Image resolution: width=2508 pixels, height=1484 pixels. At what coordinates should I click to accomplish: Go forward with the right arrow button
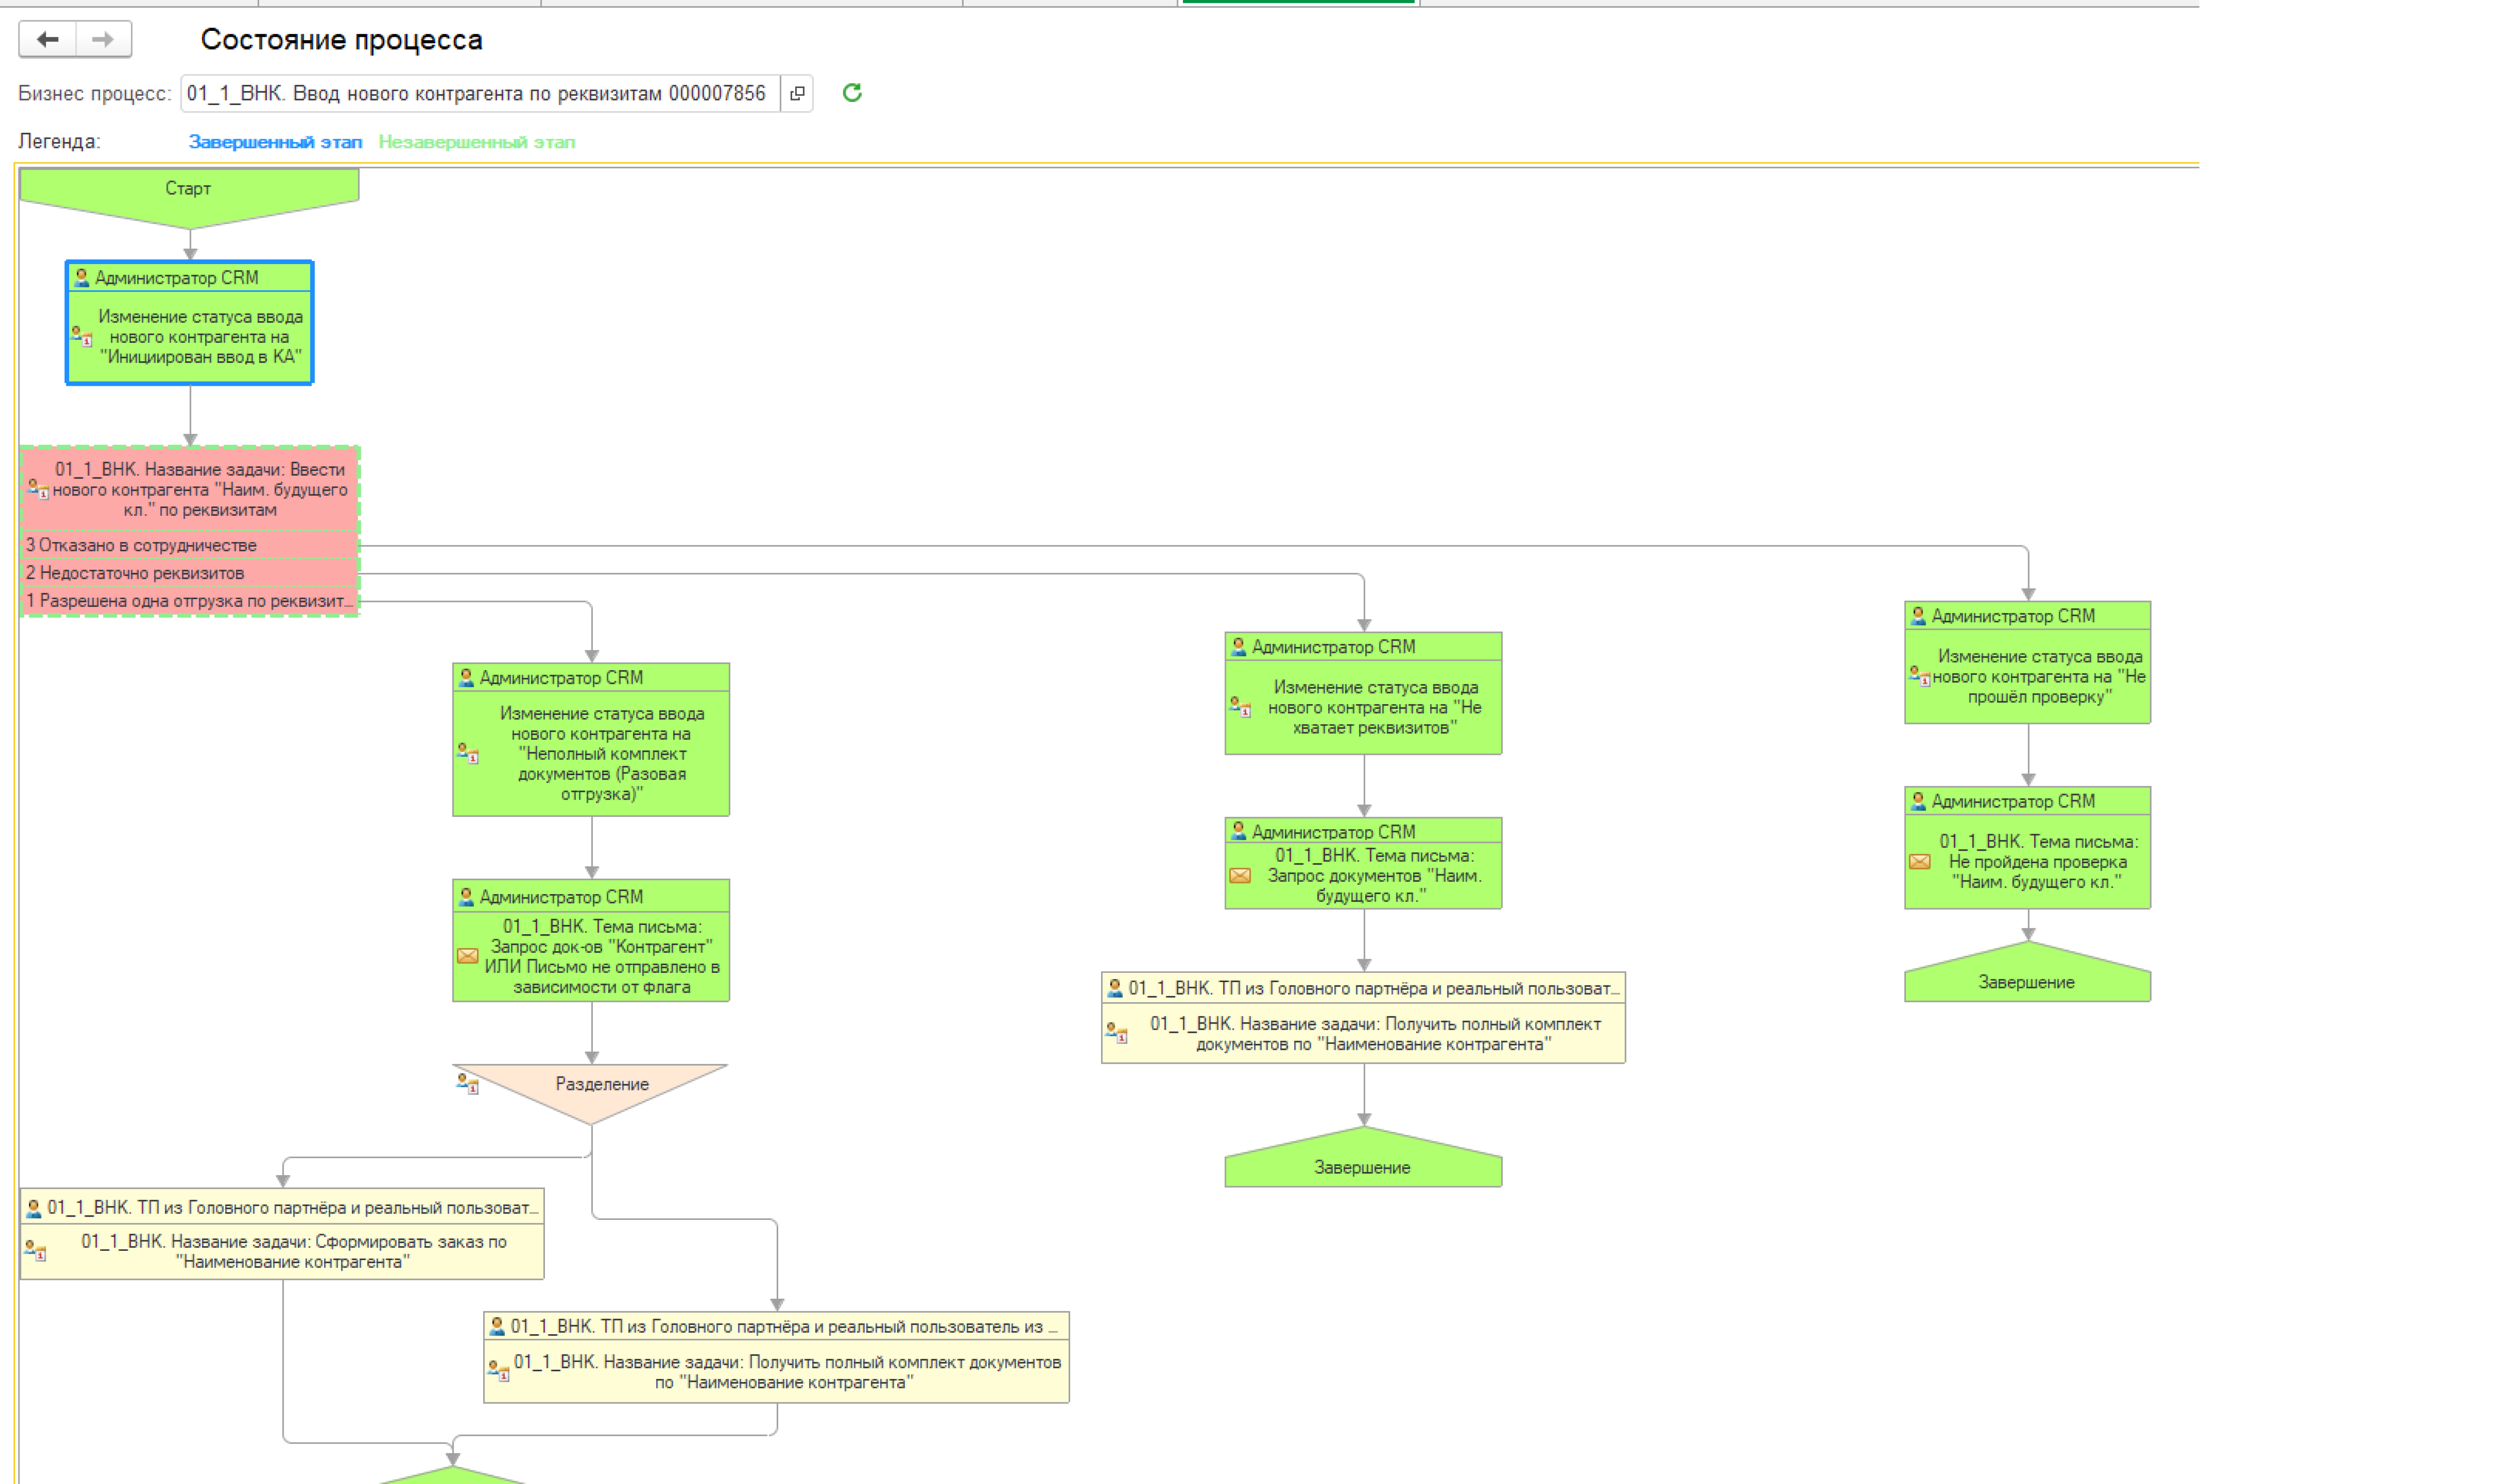pos(103,39)
